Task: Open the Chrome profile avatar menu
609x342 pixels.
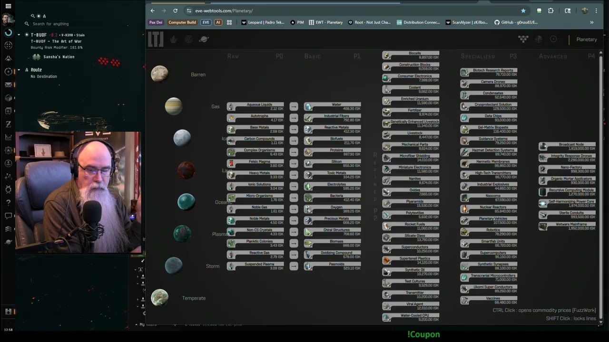Action: tap(585, 10)
